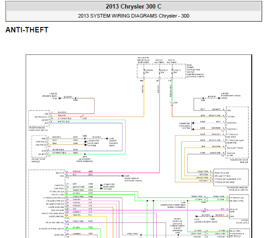Click the "RED/VIO" wire label by BAT FDR
The height and width of the screenshot is (238, 272).
tap(77, 171)
